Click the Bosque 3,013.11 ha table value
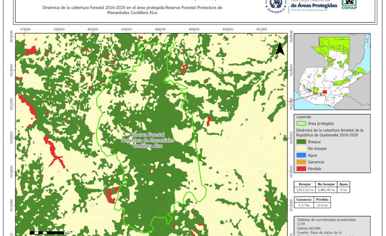This screenshot has height=236, width=386. click(305, 190)
